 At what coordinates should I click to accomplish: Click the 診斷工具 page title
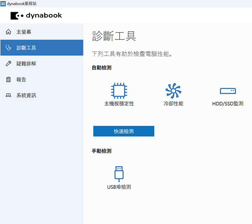[114, 36]
